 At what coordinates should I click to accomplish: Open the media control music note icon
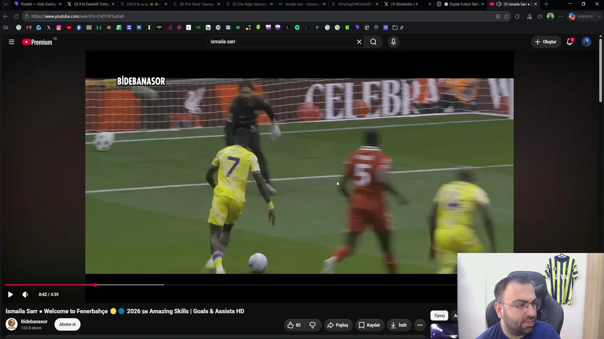[x=529, y=16]
